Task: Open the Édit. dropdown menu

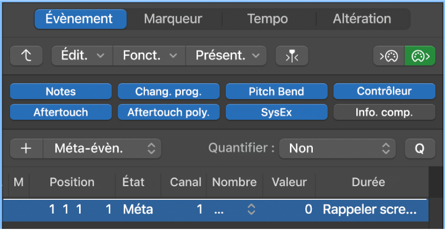Action: pos(82,55)
